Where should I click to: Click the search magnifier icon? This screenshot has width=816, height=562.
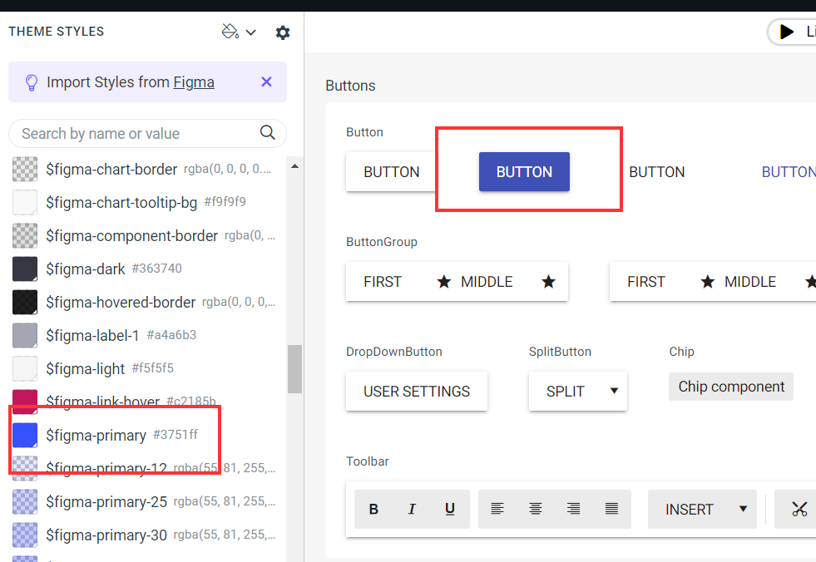point(268,133)
